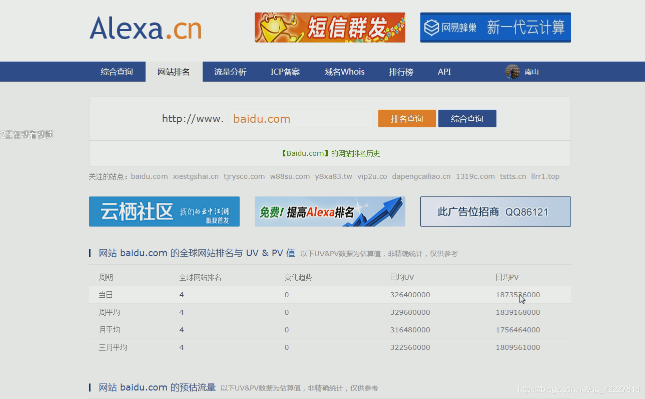Viewport: 645px width, 399px height.
Task: Click the Alexa.cn logo
Action: (145, 29)
